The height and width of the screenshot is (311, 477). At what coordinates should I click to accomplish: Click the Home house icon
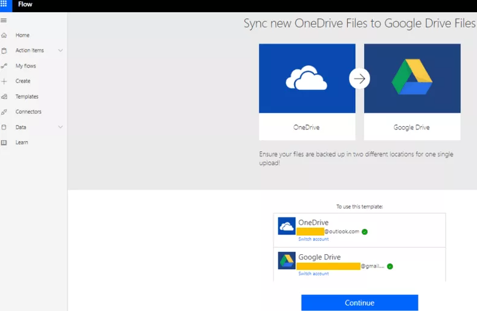4,35
